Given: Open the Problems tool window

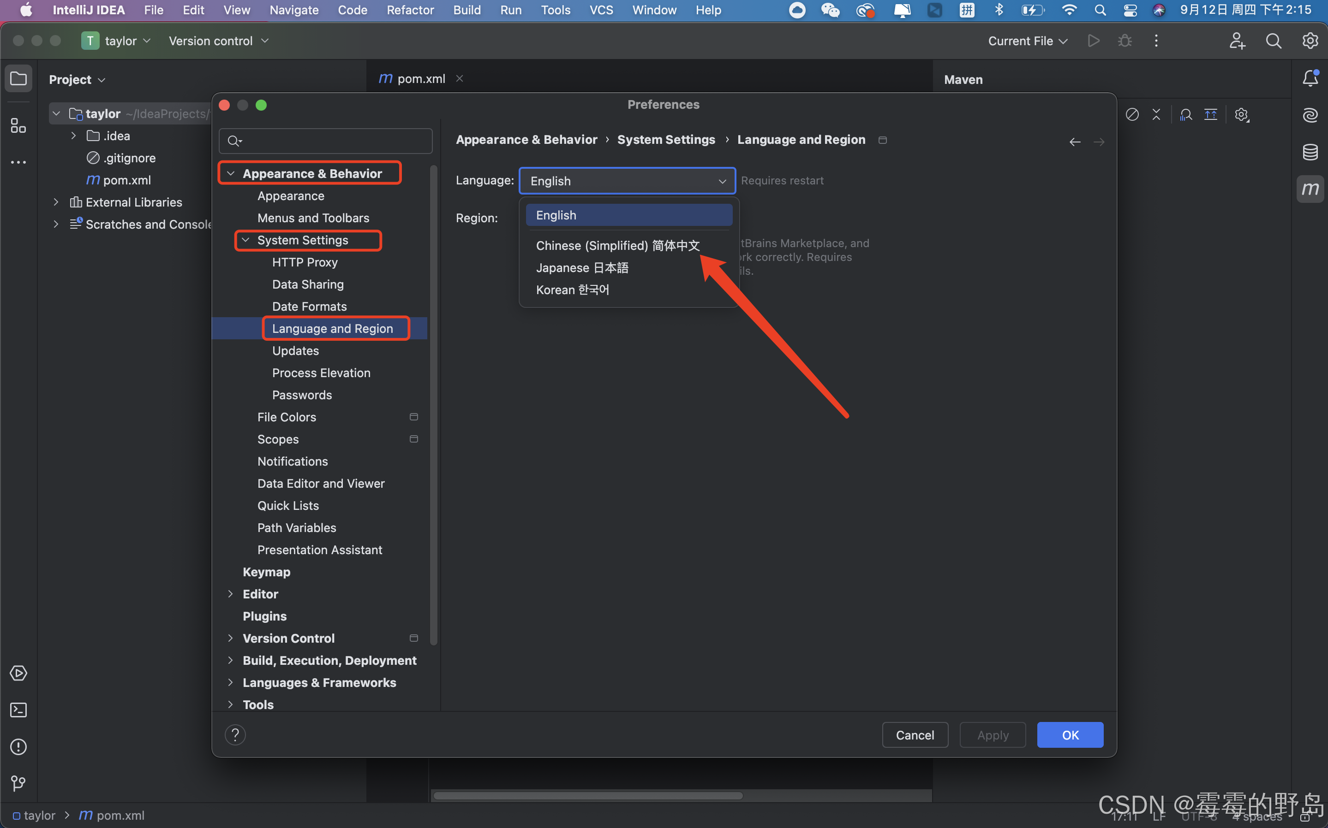Looking at the screenshot, I should (x=18, y=746).
